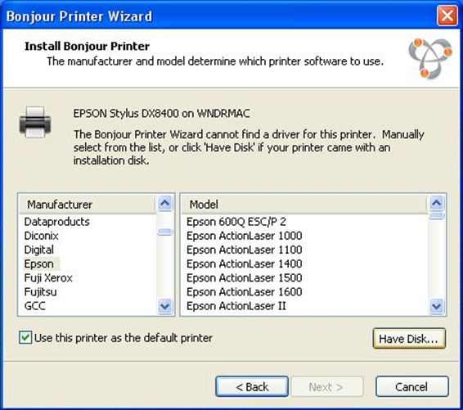Choose the Epson ActionLaser II model
Viewport: 463px width, 410px height.
pos(236,306)
